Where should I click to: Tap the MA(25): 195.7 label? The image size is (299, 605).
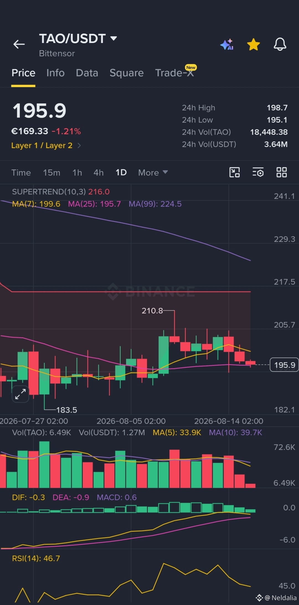click(x=94, y=204)
